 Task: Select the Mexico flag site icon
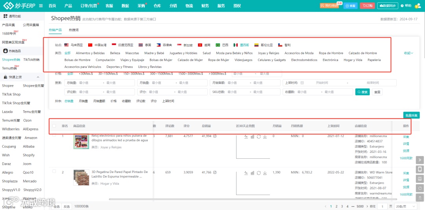pos(236,45)
